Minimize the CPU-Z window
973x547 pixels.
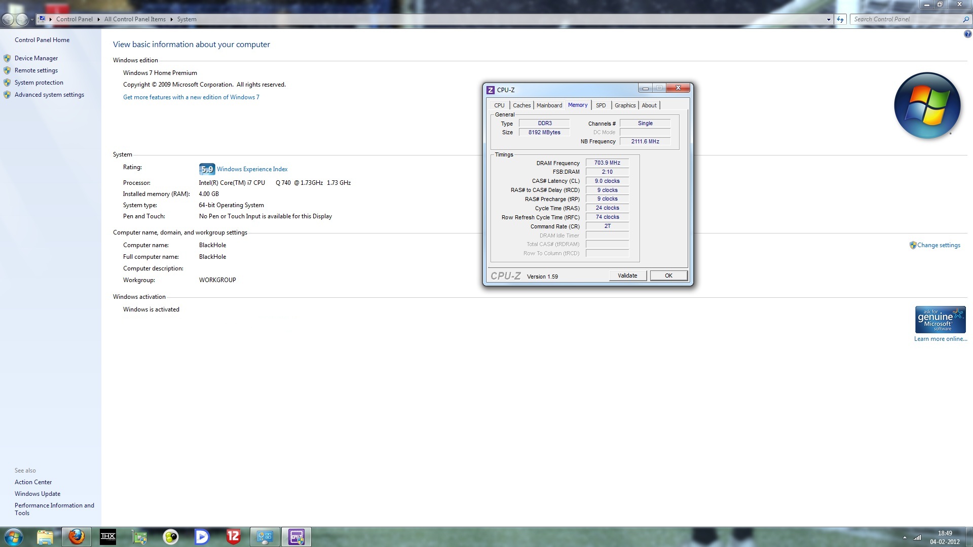645,88
